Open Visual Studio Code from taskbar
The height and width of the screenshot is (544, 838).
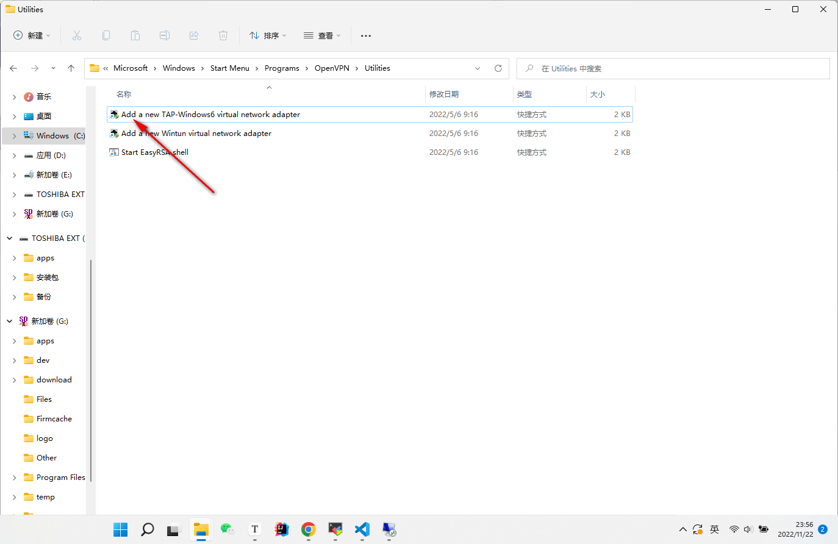[362, 529]
